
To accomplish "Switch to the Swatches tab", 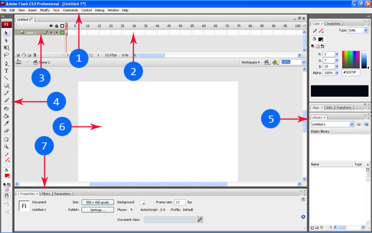I will click(334, 24).
